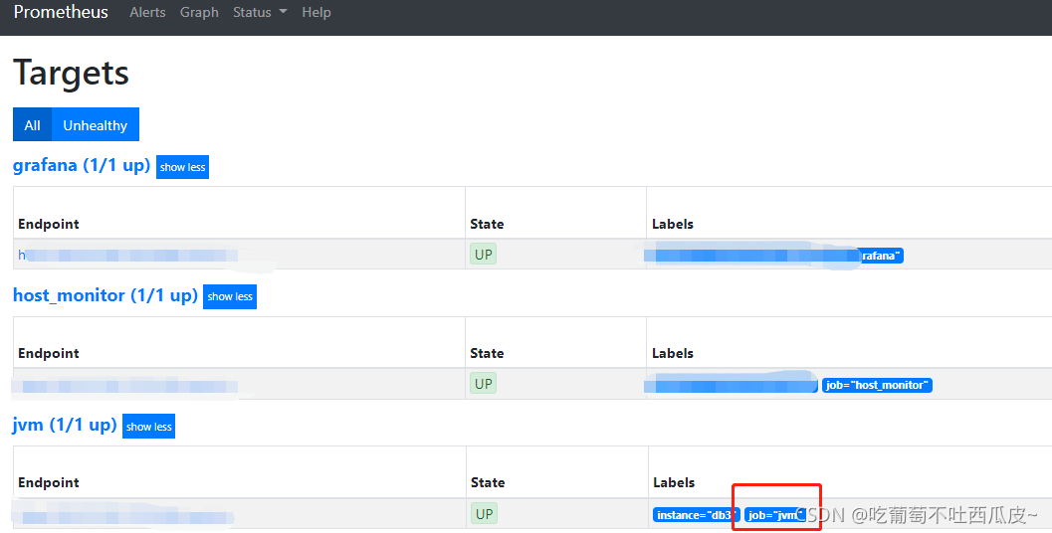This screenshot has height=533, width=1052.
Task: Expand the Status dropdown menu
Action: pyautogui.click(x=260, y=13)
